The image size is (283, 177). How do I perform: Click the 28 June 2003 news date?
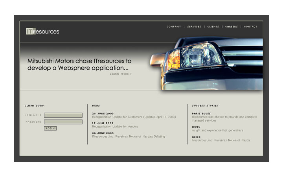103,113
